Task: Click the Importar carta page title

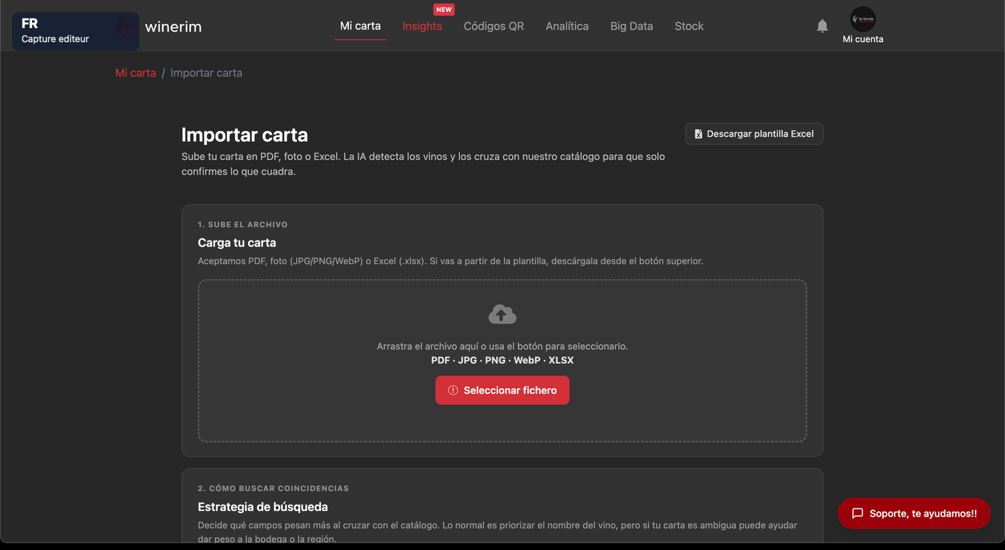Action: tap(245, 135)
